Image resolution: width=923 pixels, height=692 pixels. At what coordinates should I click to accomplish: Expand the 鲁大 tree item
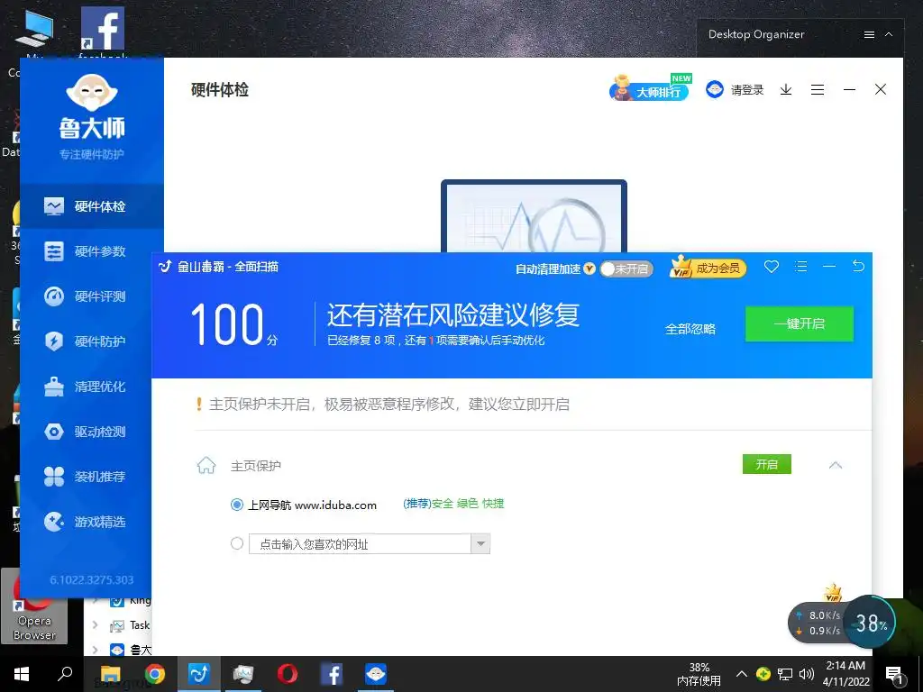pos(96,649)
